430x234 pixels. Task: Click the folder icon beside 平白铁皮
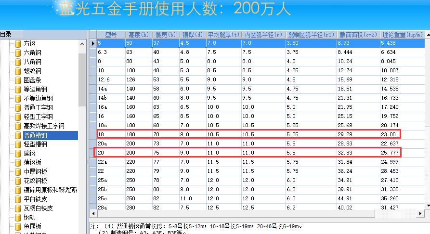[x=18, y=199]
